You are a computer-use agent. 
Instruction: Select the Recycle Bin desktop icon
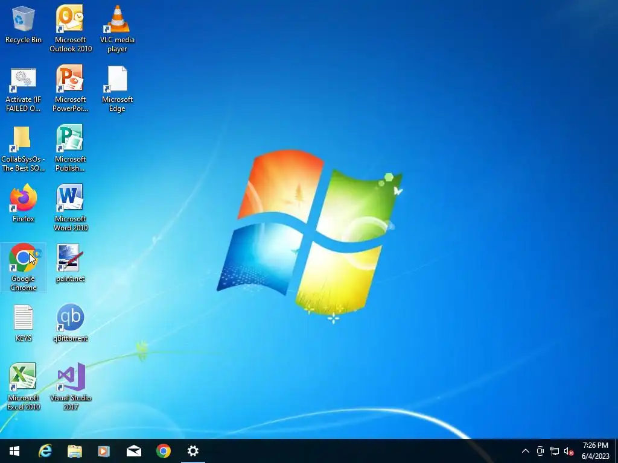(x=24, y=25)
